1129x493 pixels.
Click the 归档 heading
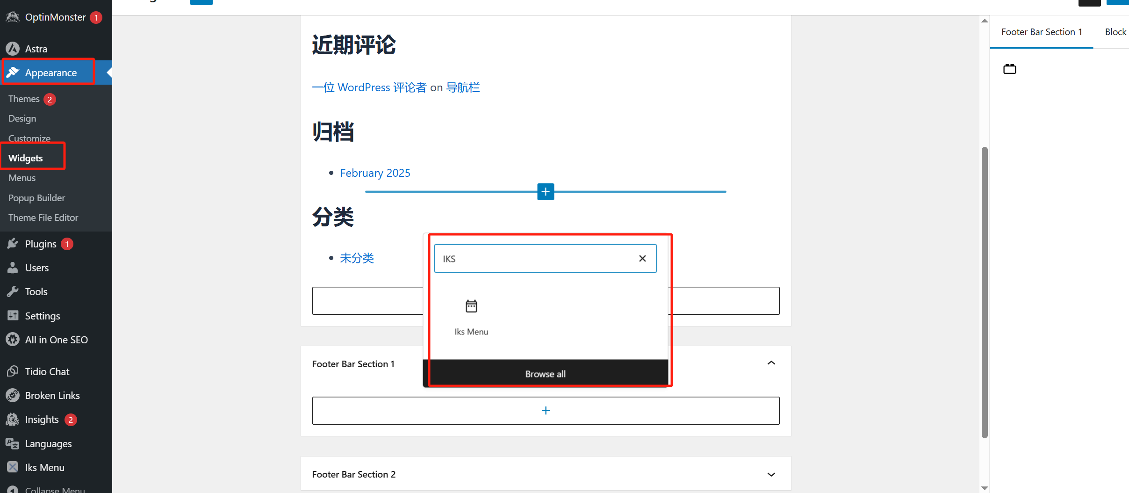[x=333, y=131]
